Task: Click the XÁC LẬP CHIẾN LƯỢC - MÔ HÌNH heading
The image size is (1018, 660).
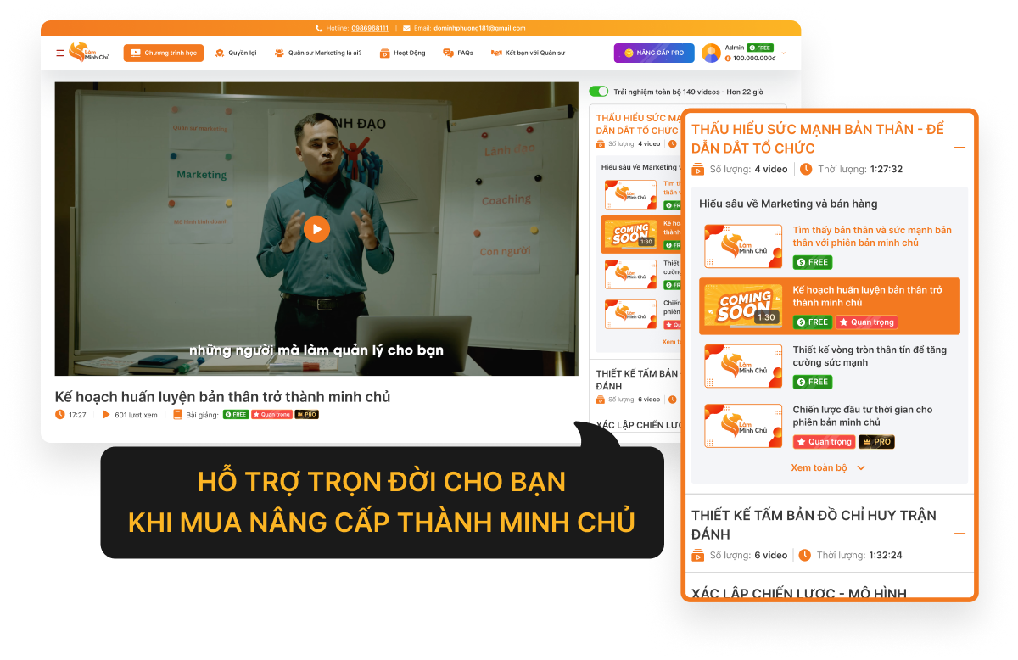Action: point(799,593)
